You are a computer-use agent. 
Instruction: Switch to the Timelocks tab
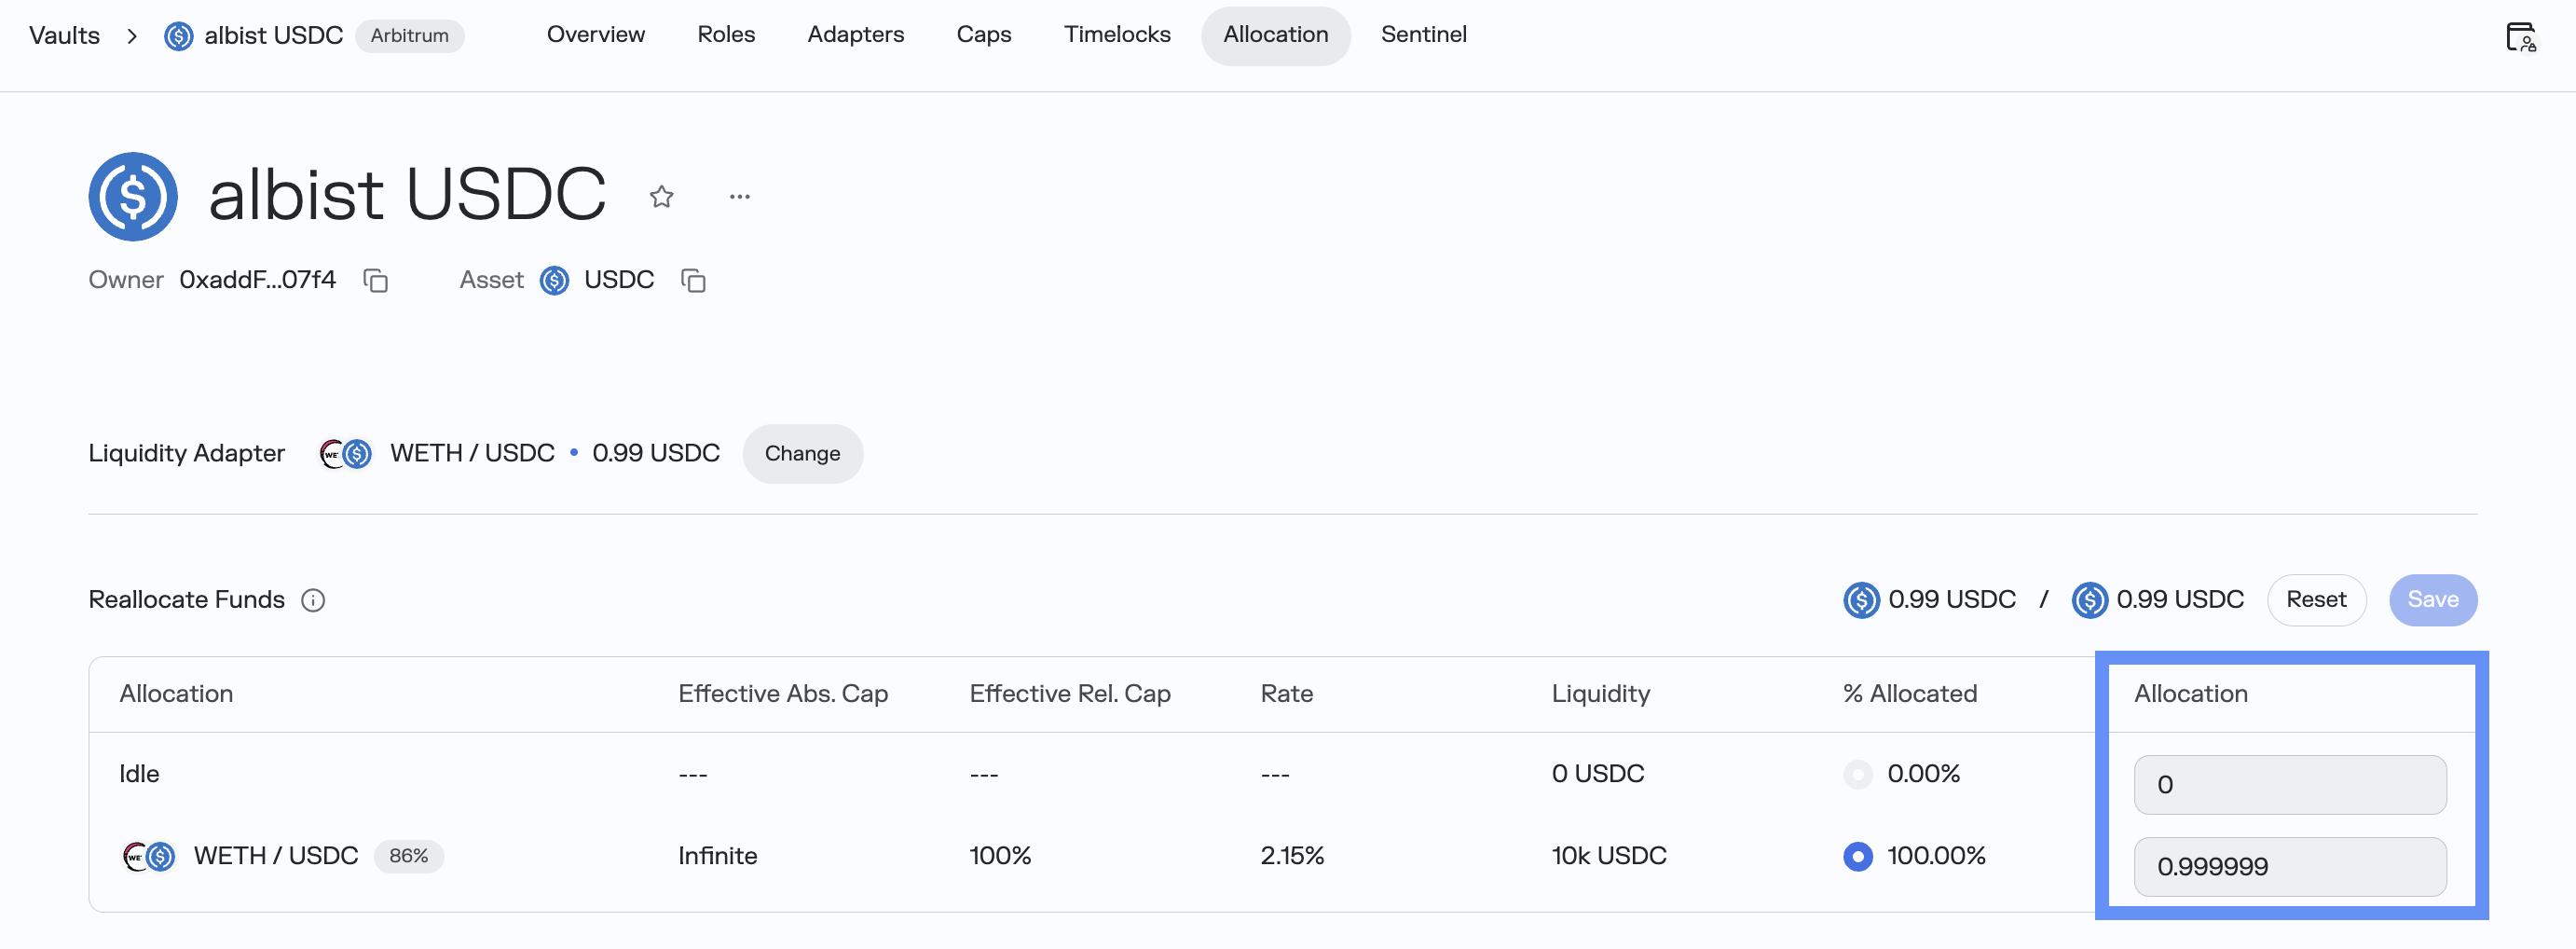pos(1117,35)
